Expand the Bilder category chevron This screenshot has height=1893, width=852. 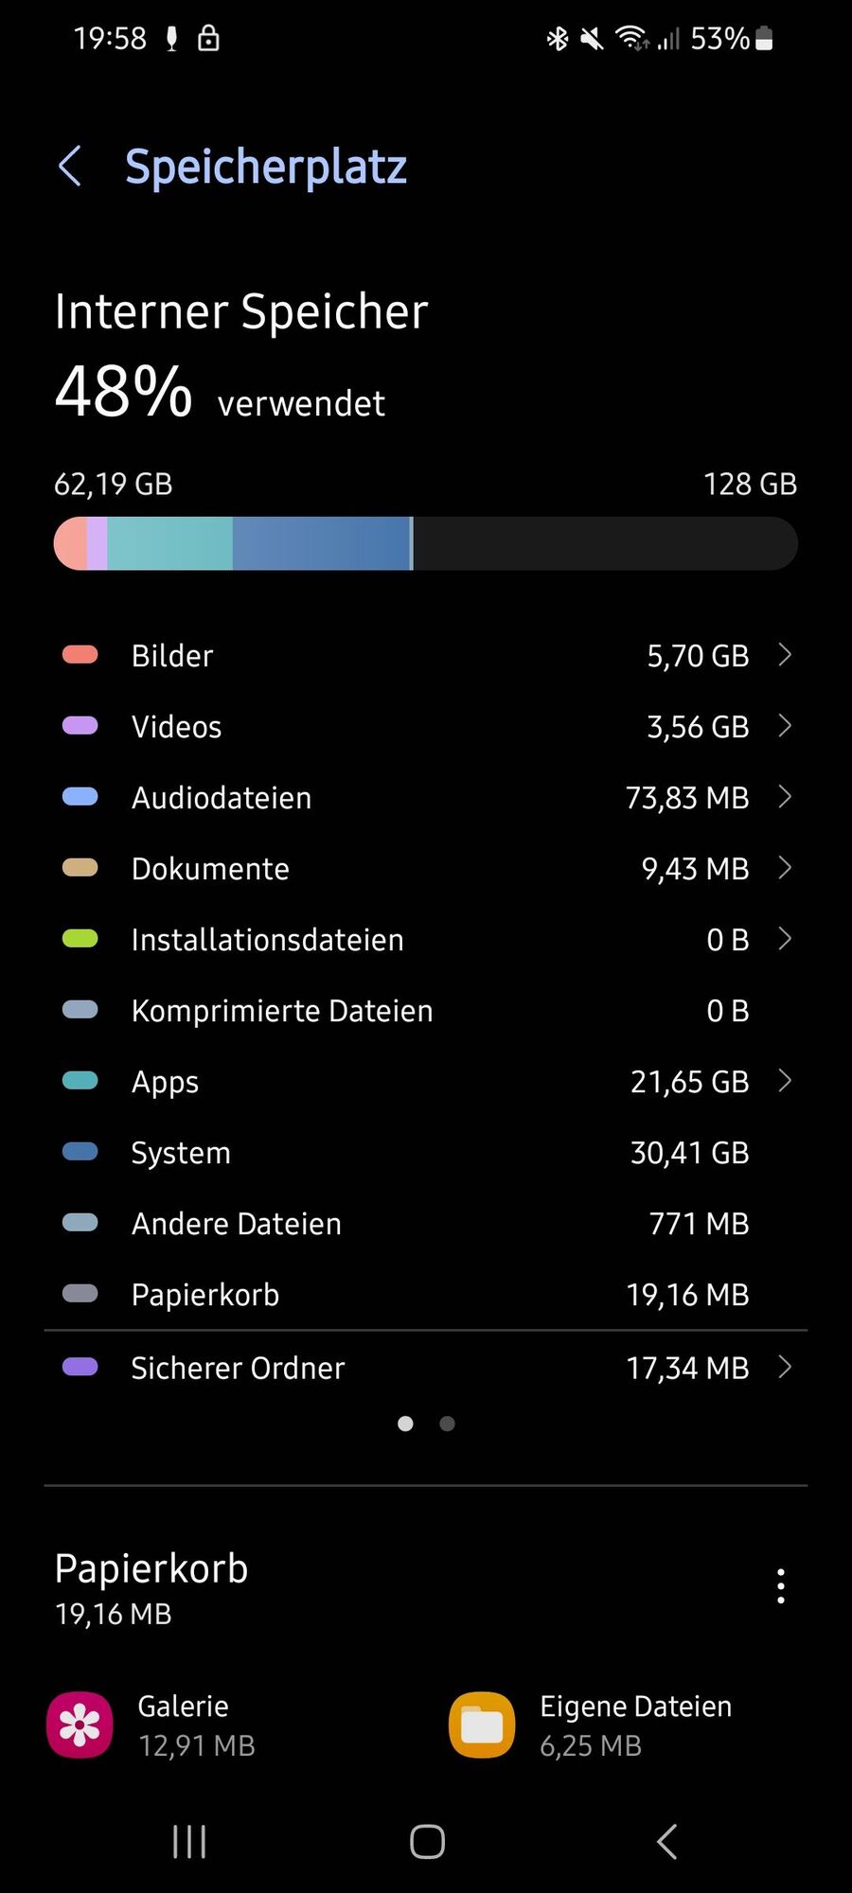tap(785, 655)
